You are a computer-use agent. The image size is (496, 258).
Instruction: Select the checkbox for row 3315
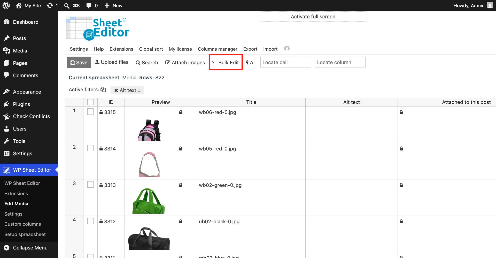tap(90, 112)
